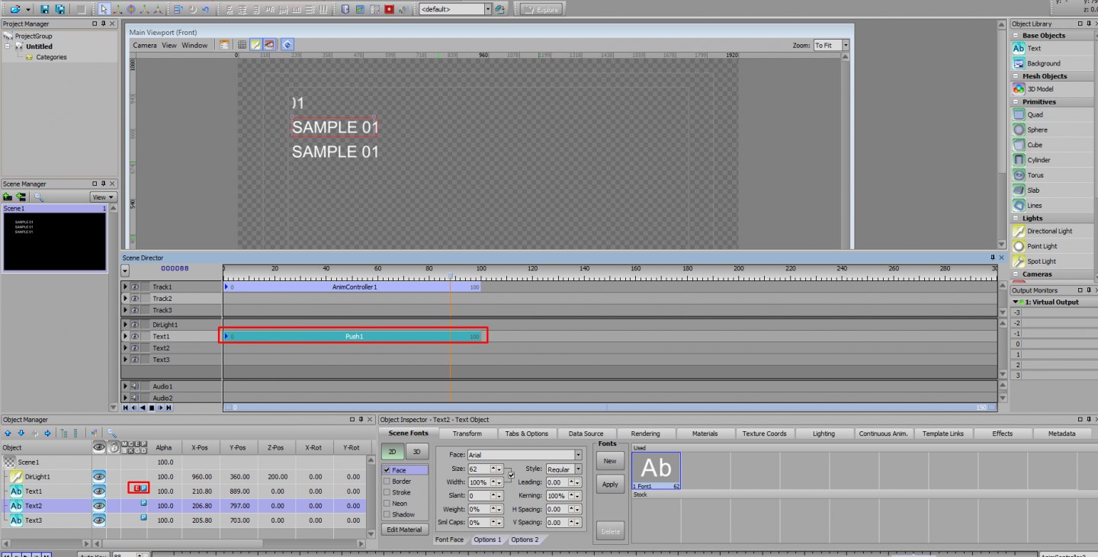Toggle visibility eye for Text3 object
Screen dimensions: 1098x557
(99, 520)
